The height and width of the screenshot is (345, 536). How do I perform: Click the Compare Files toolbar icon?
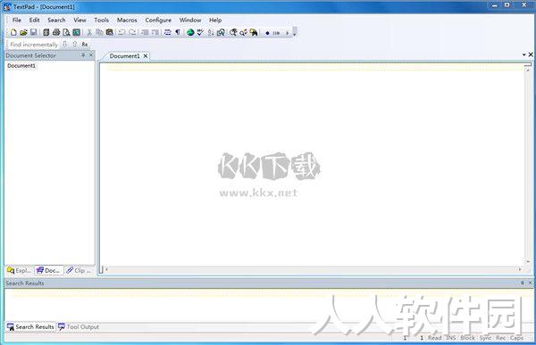click(x=221, y=32)
